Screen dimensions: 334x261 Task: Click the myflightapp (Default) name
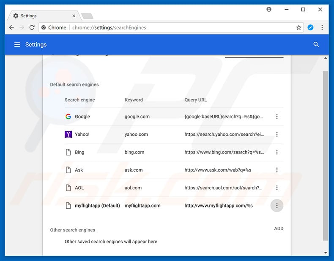point(97,206)
